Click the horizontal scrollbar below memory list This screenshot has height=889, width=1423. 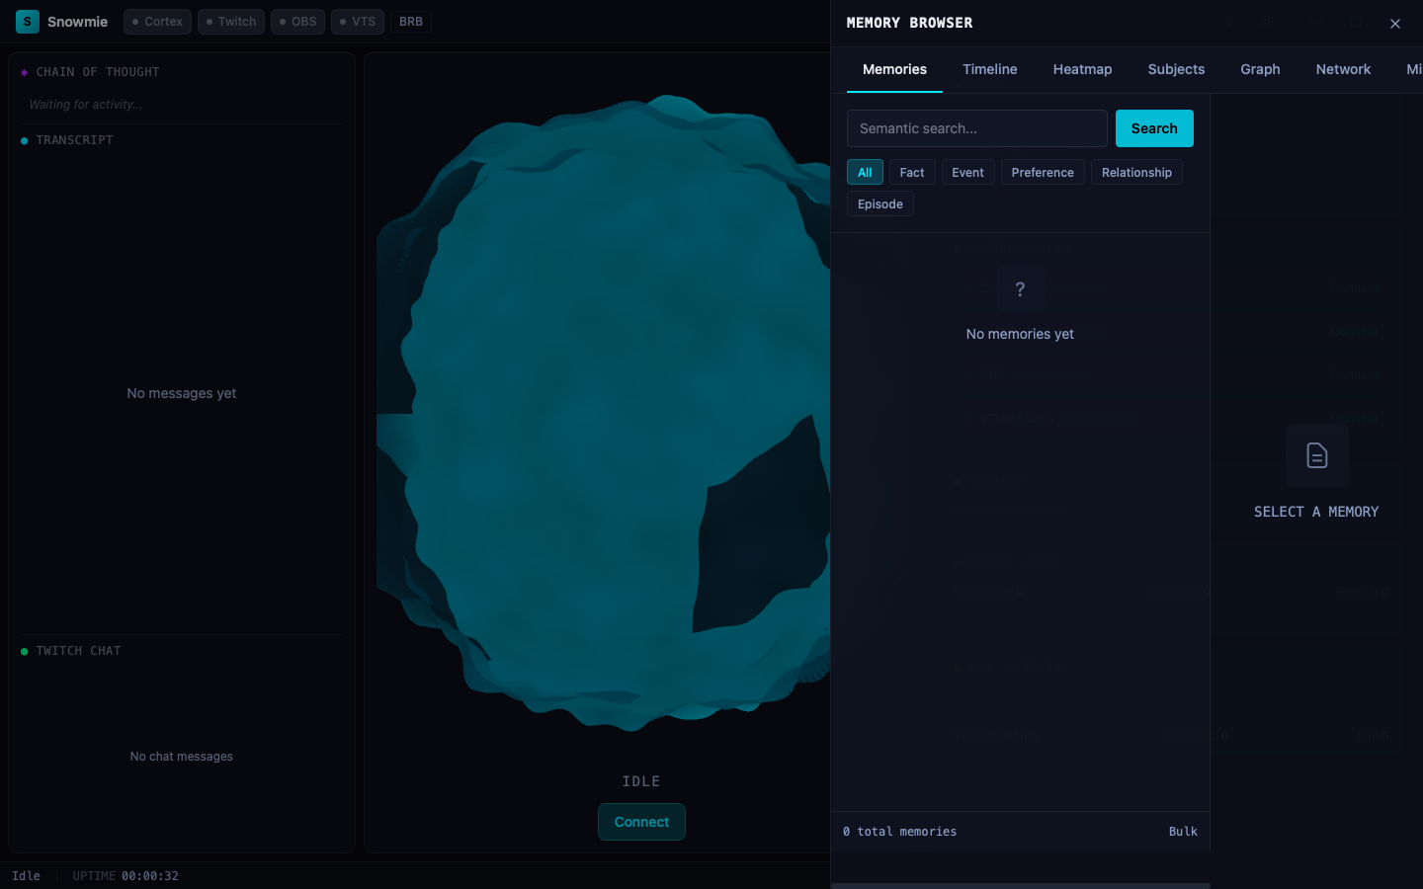click(x=1020, y=886)
